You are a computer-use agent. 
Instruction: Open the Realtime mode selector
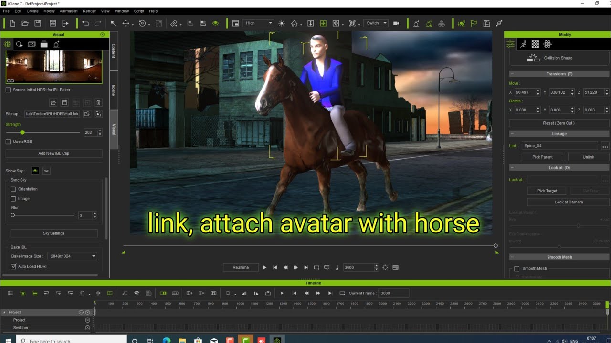[x=241, y=267]
